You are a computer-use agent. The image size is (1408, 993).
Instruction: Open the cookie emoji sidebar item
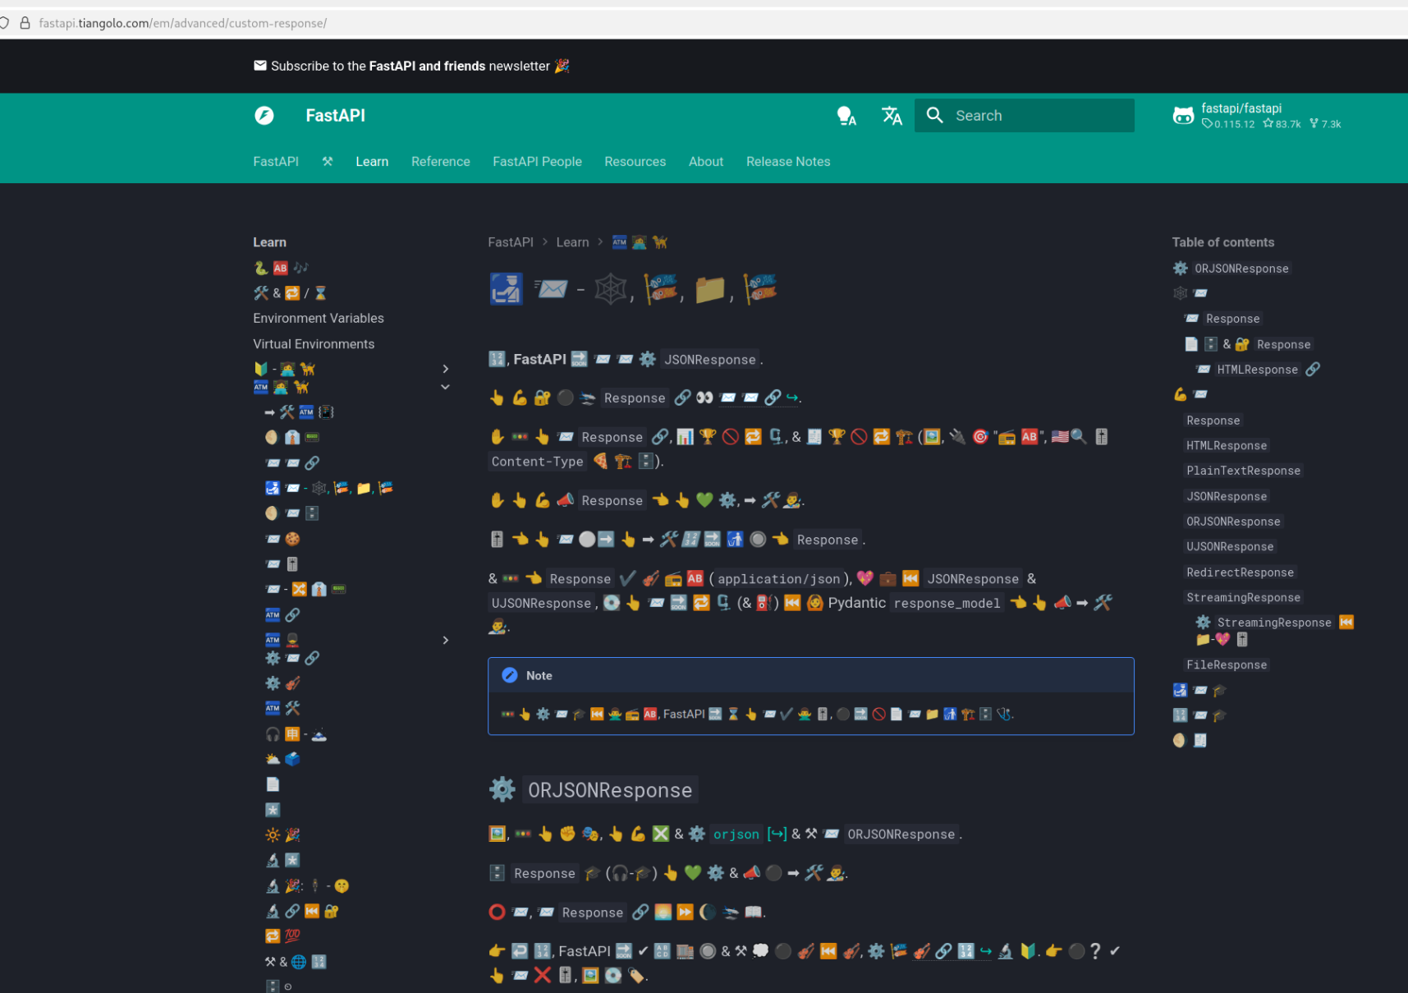pos(282,539)
